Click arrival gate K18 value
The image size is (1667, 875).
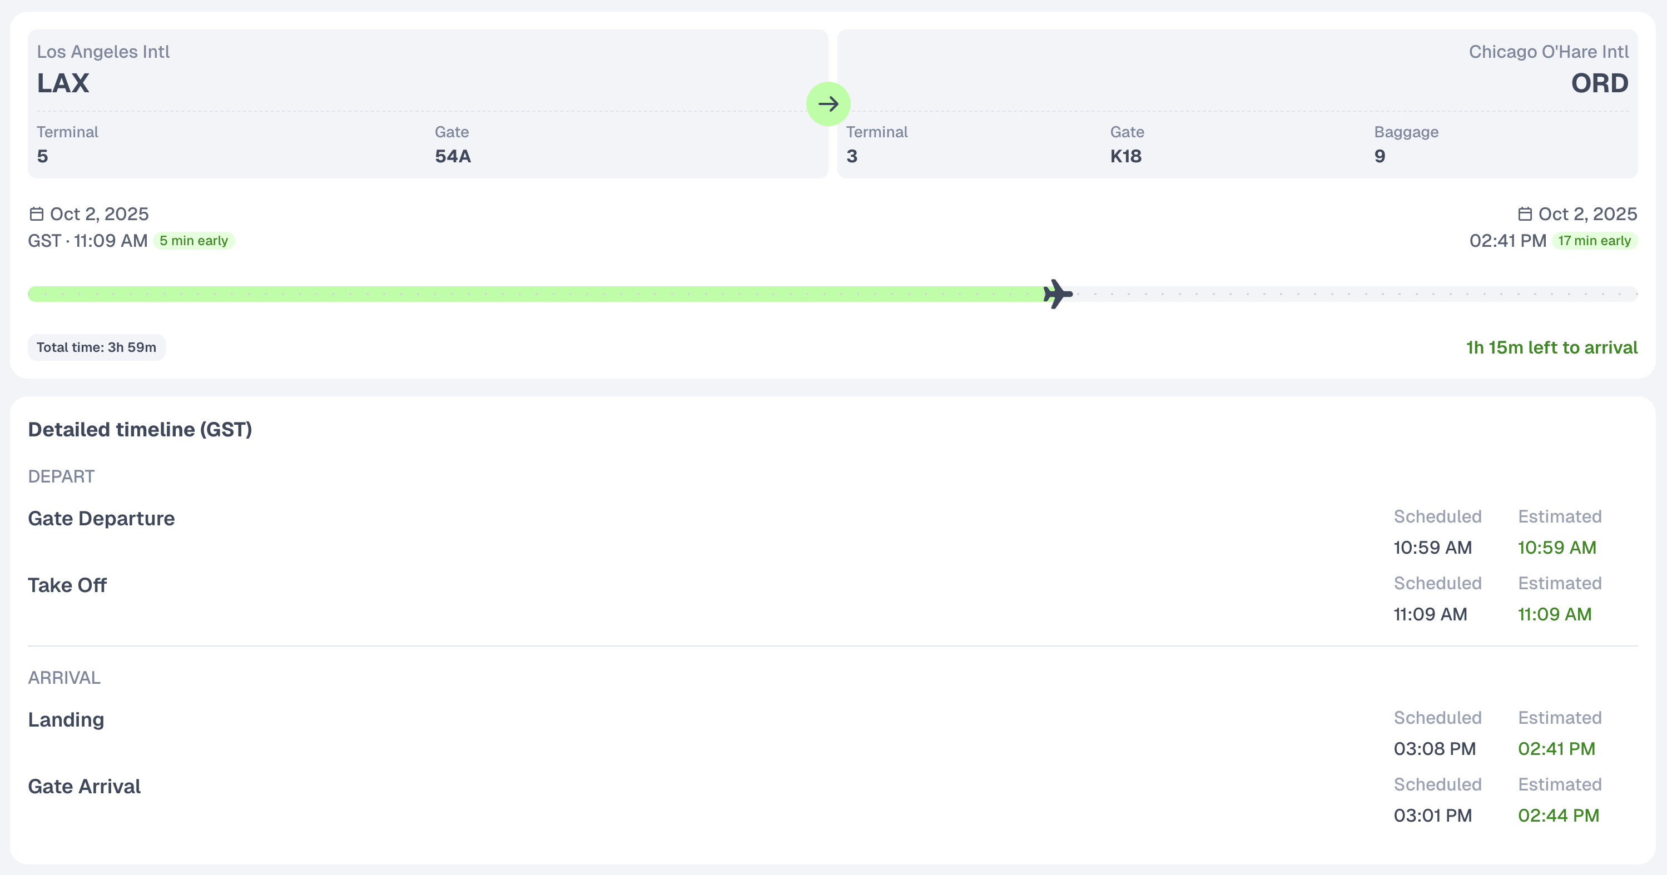[x=1125, y=156]
